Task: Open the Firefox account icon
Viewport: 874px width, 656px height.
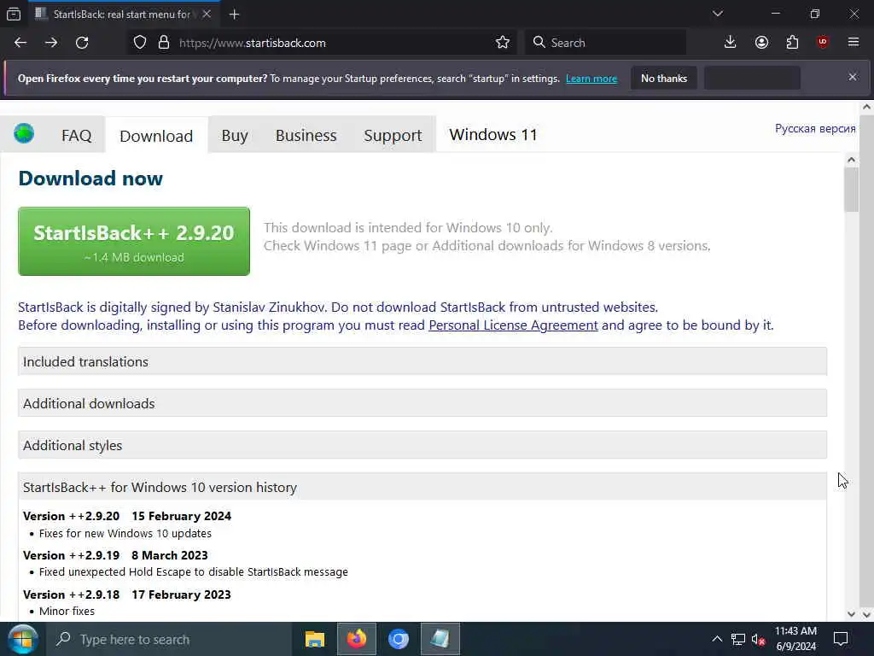Action: (x=761, y=43)
